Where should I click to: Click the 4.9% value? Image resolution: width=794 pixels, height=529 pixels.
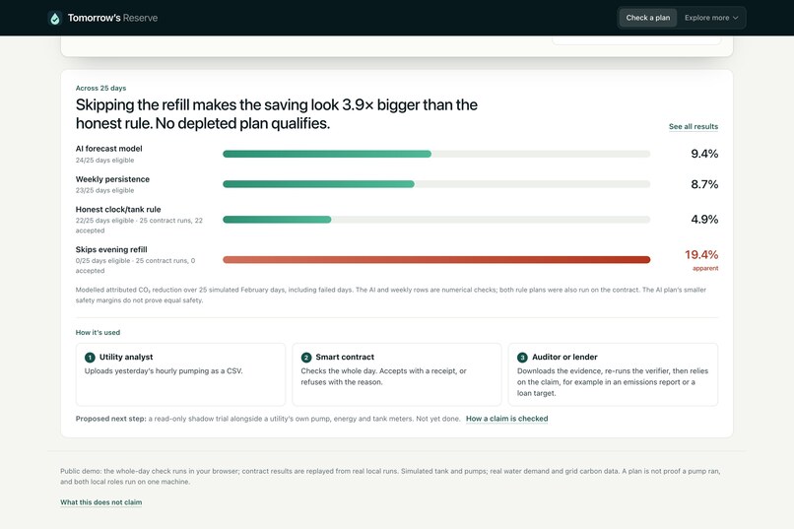click(x=704, y=220)
